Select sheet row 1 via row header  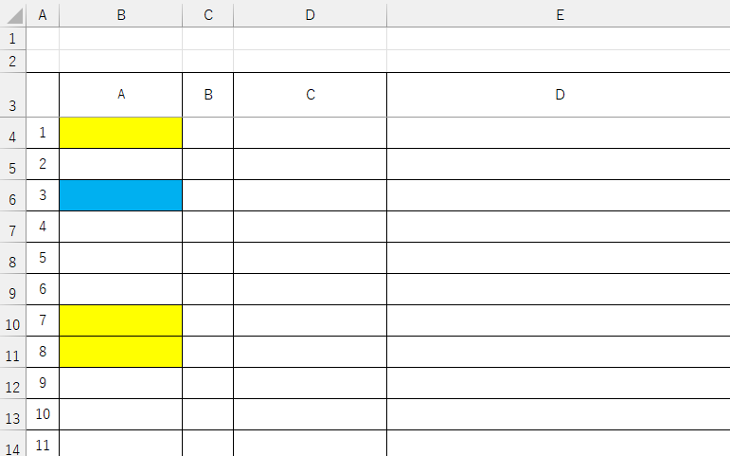point(12,39)
